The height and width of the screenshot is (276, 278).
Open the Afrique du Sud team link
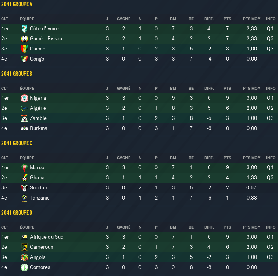pos(47,237)
